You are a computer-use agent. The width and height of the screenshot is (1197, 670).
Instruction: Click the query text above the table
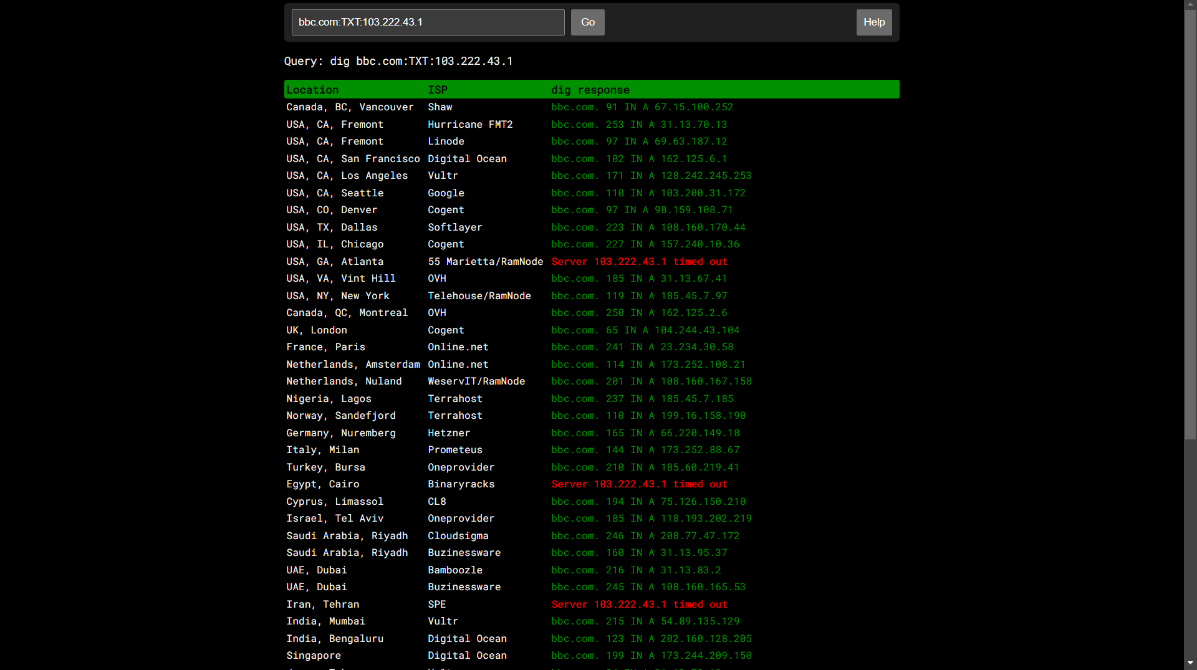398,61
